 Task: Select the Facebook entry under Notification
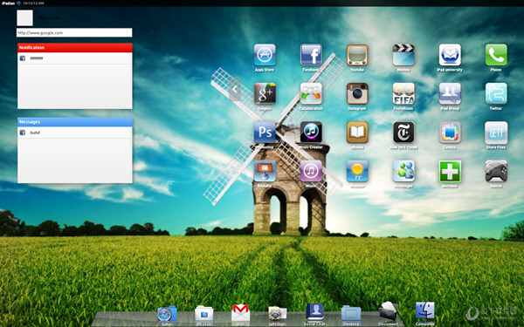(75, 58)
